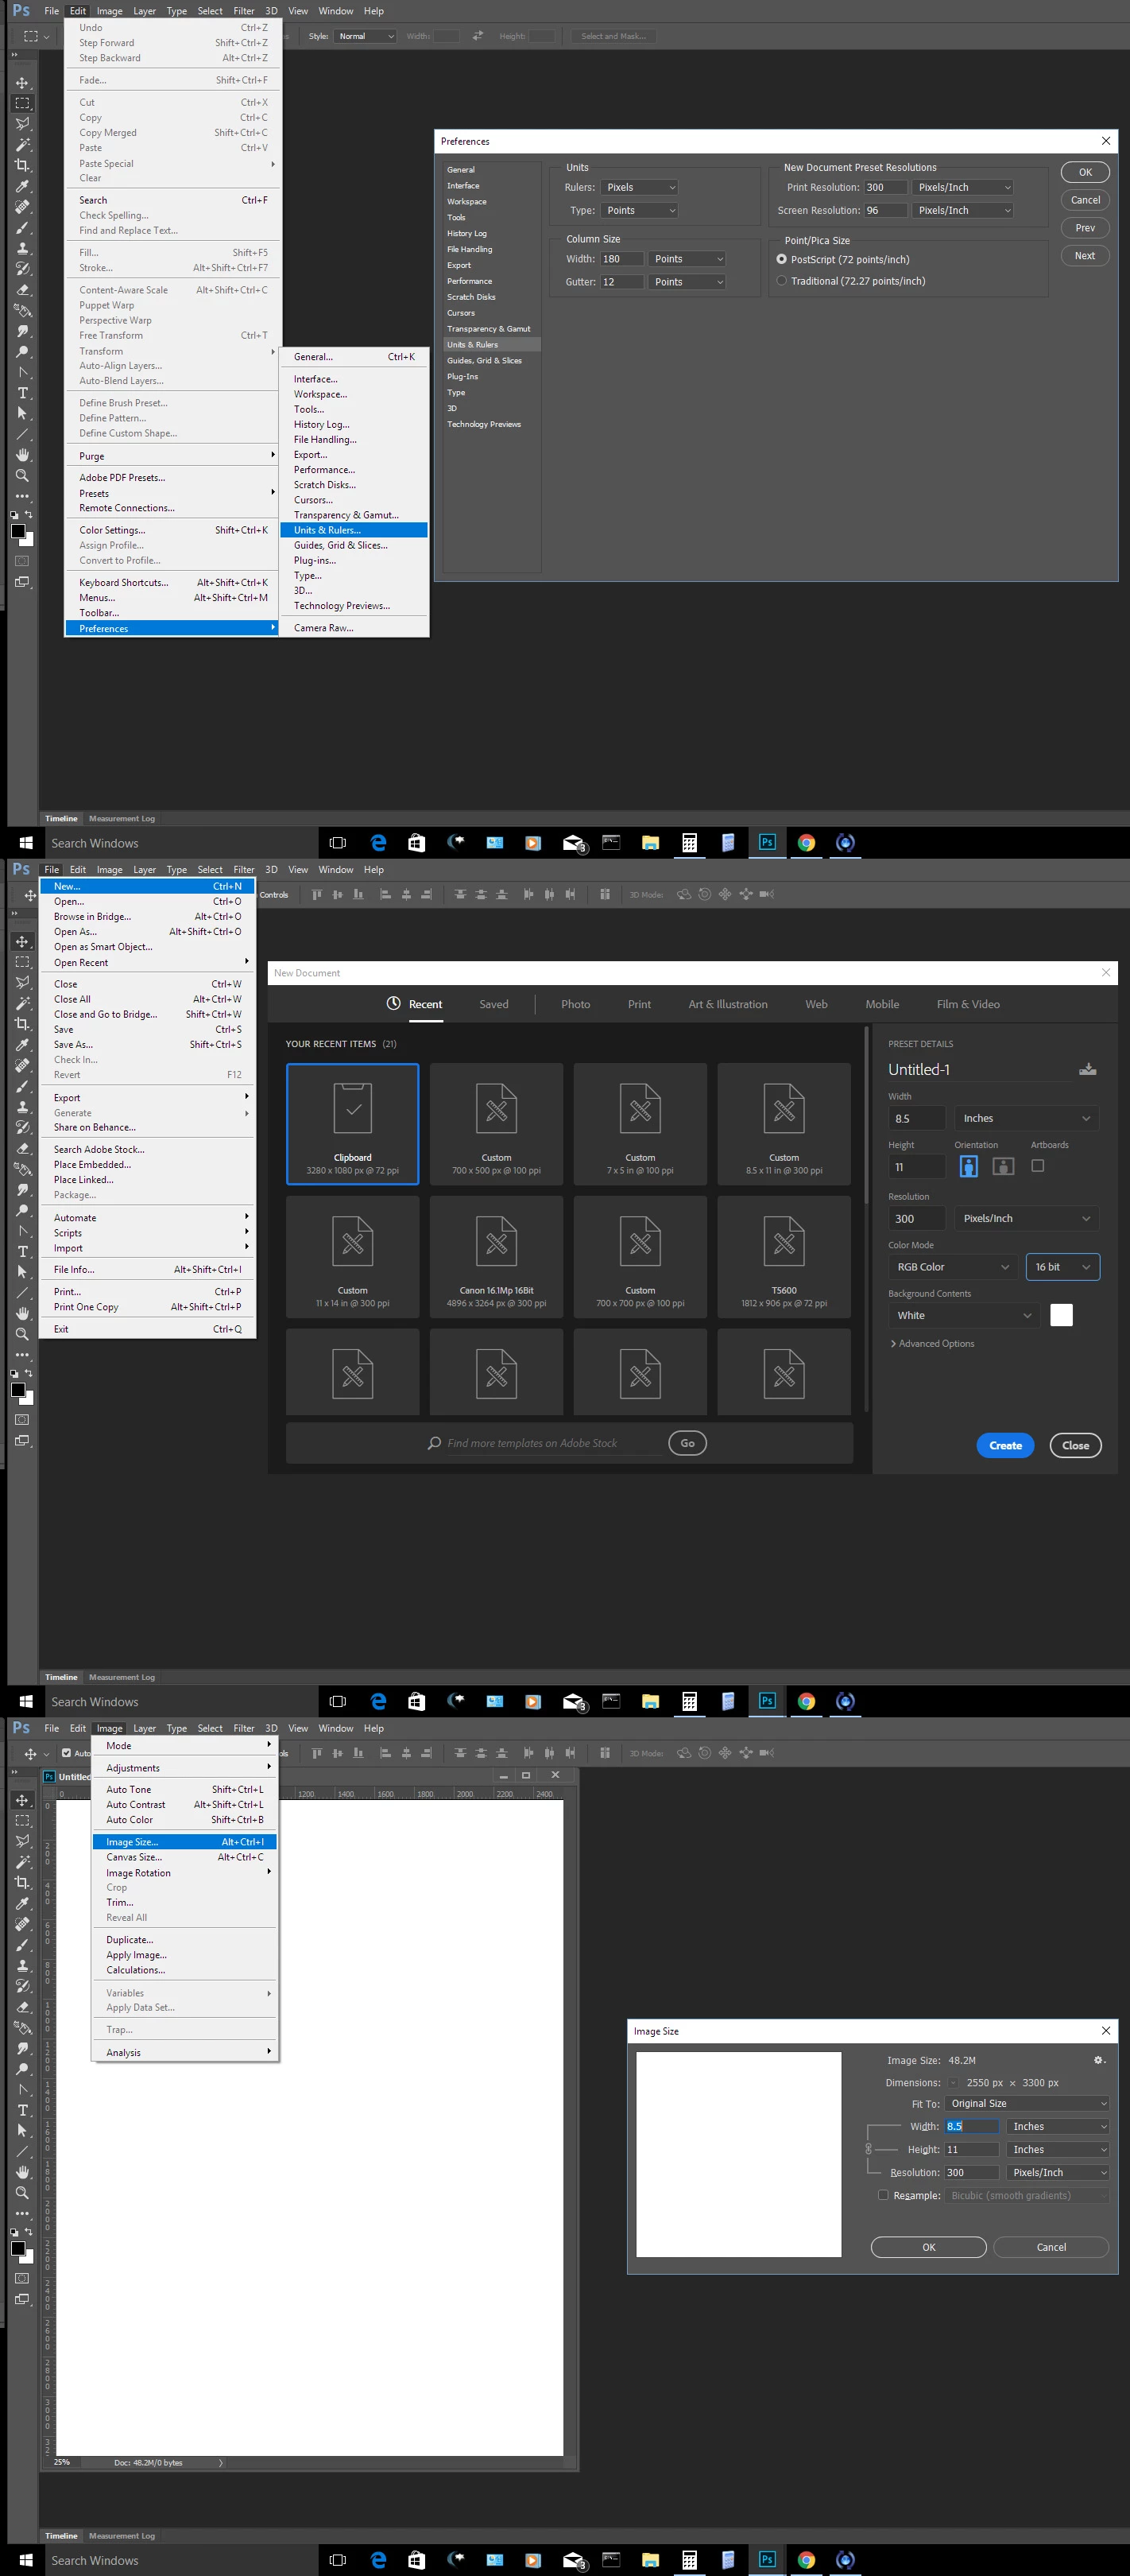Open Resolution Pixels/Inch dropdown in Image Size dialog
This screenshot has width=1130, height=2576.
[1057, 2172]
